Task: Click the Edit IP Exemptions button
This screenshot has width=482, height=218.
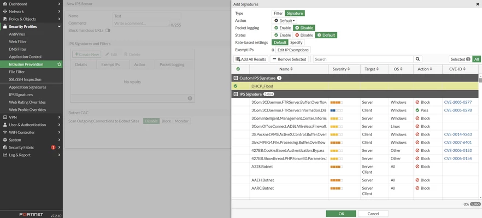Action: point(293,50)
